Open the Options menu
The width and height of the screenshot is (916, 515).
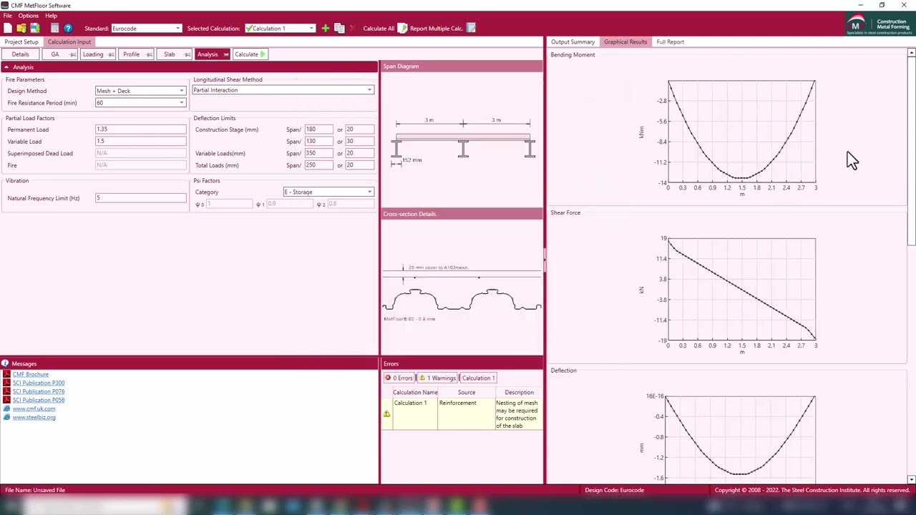pos(28,15)
